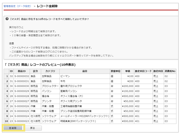181x134 pixels.
Task: Select the カテゴリ column header
Action: pos(50,71)
